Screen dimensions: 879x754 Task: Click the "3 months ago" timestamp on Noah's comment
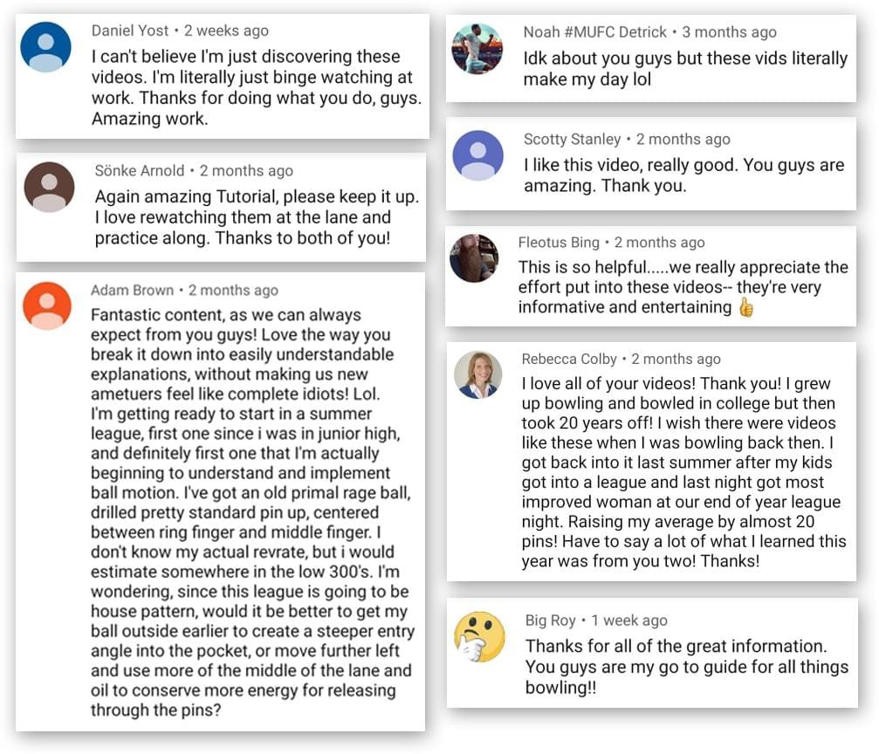pos(729,32)
